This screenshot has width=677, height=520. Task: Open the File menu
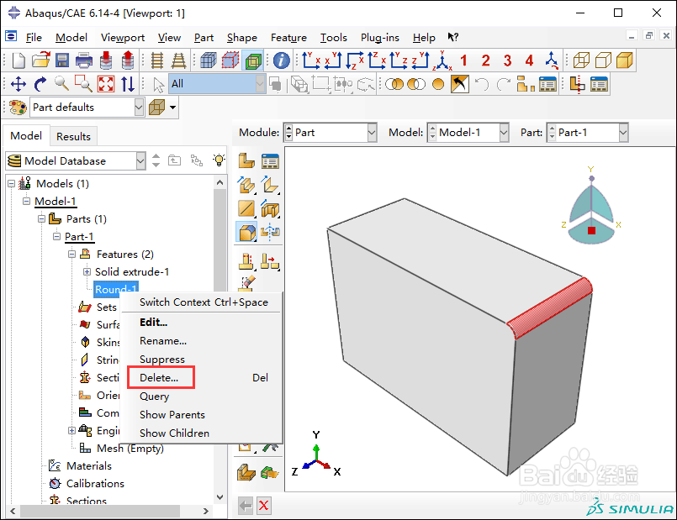click(x=34, y=38)
